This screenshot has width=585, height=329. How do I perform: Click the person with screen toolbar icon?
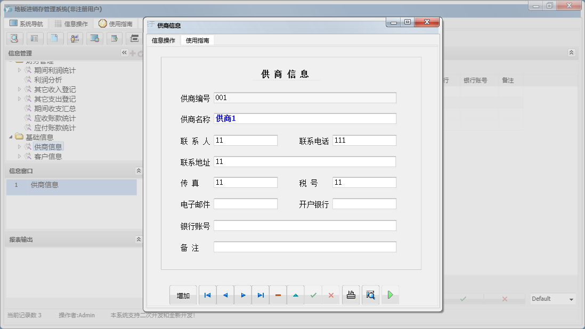[75, 38]
